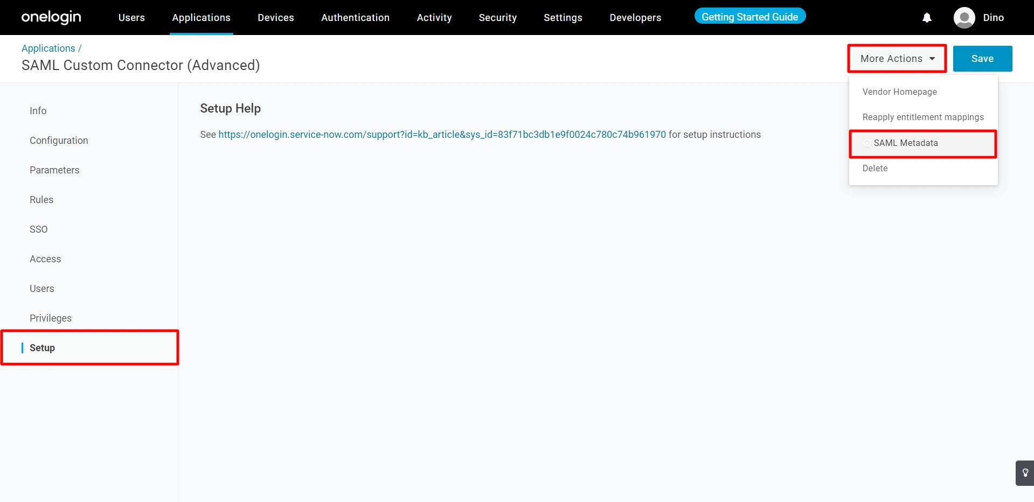Open the lightbulb help widget
Viewport: 1034px width, 502px height.
1025,473
